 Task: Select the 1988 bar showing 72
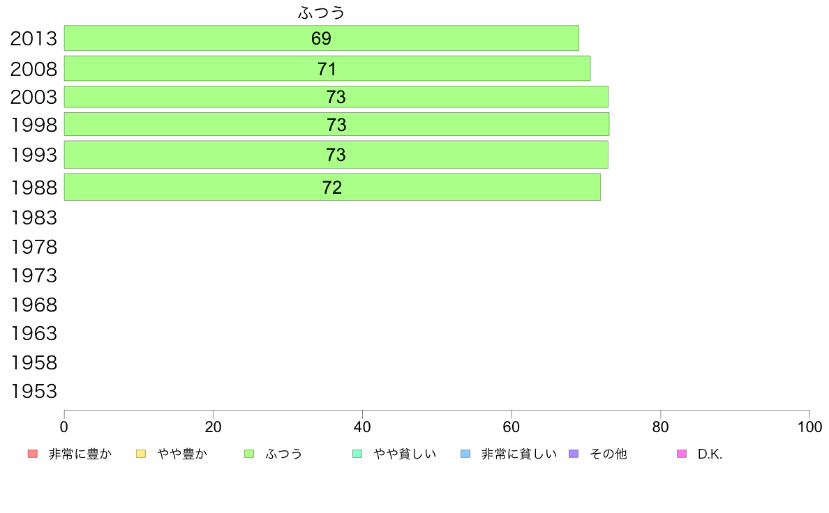click(x=332, y=187)
